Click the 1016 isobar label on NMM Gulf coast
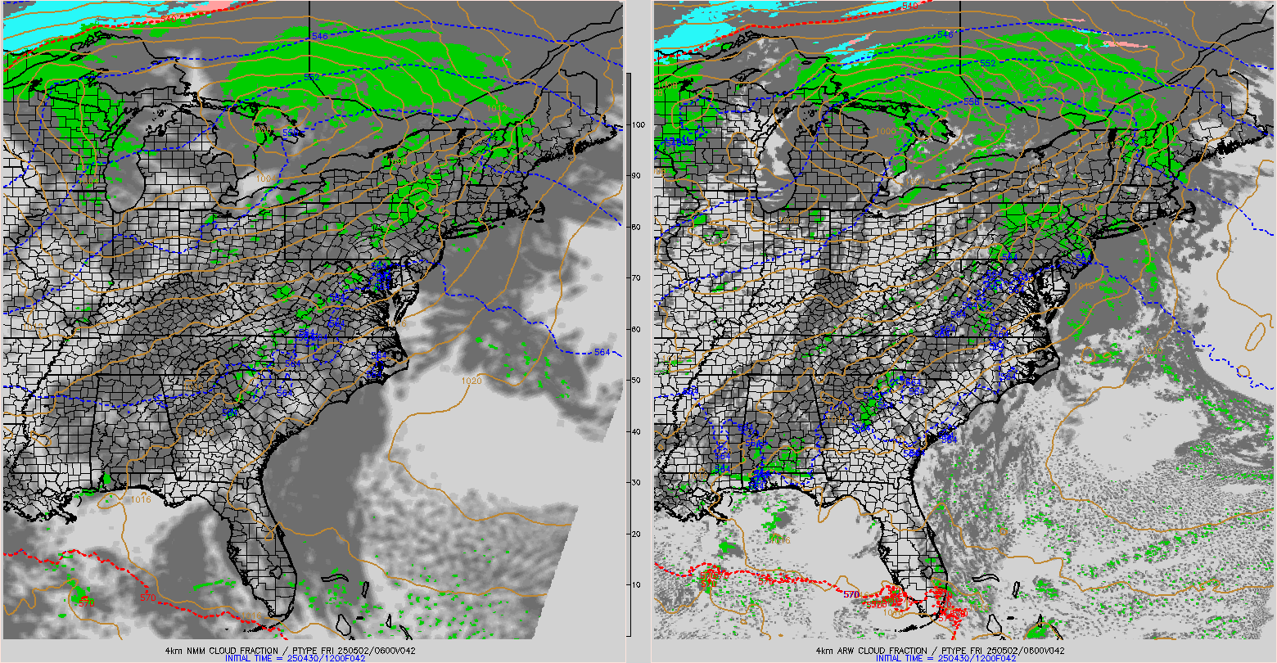This screenshot has width=1277, height=663. click(x=141, y=498)
